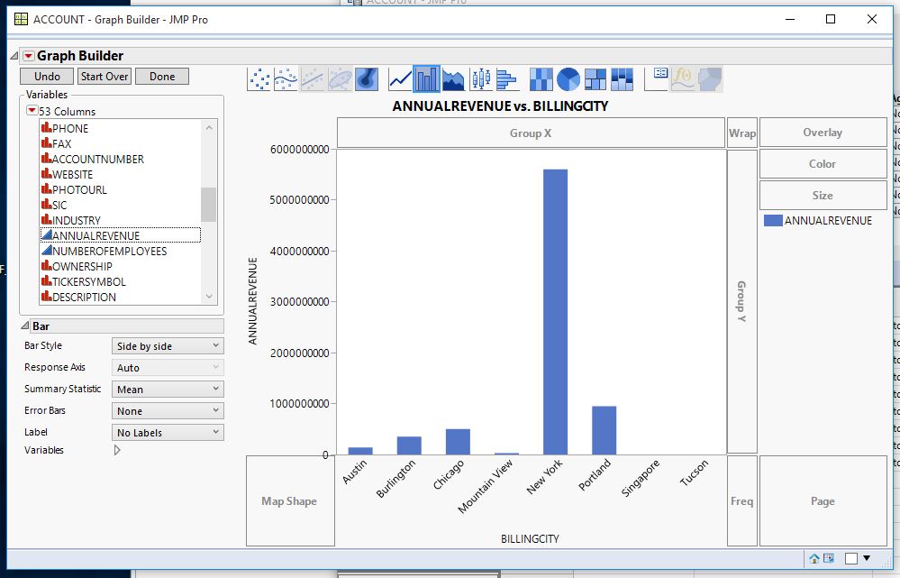Open the Summary Statistic dropdown
The height and width of the screenshot is (578, 900).
click(x=168, y=390)
